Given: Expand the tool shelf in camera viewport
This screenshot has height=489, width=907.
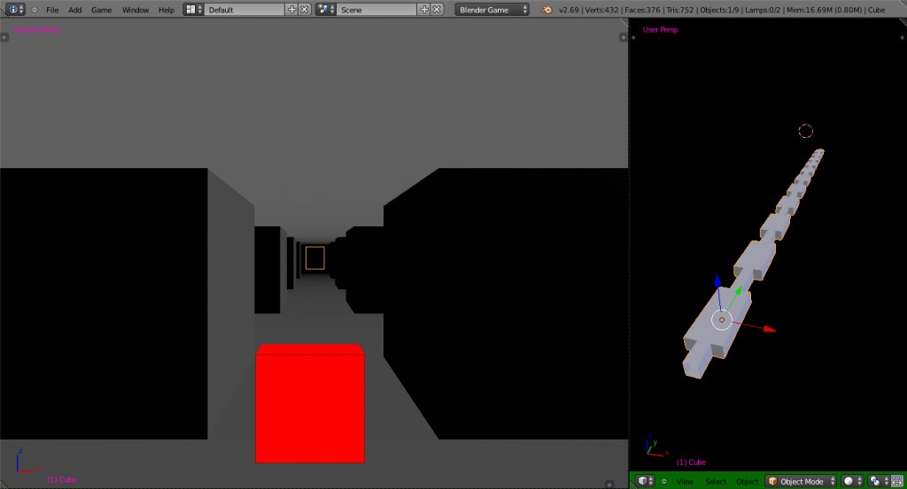Looking at the screenshot, I should click(x=4, y=37).
